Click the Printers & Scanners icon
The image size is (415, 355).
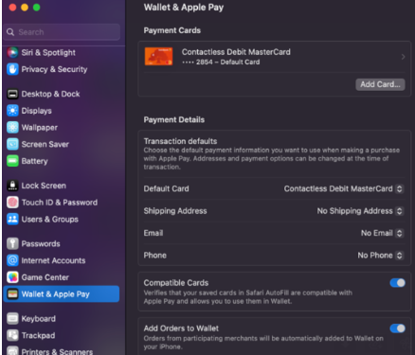[12, 351]
